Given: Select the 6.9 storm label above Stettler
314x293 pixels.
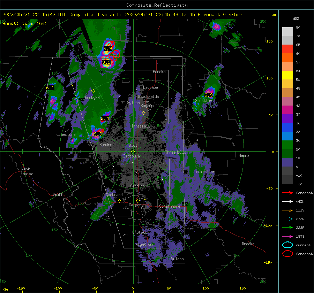Looking at the screenshot, I should [x=209, y=95].
